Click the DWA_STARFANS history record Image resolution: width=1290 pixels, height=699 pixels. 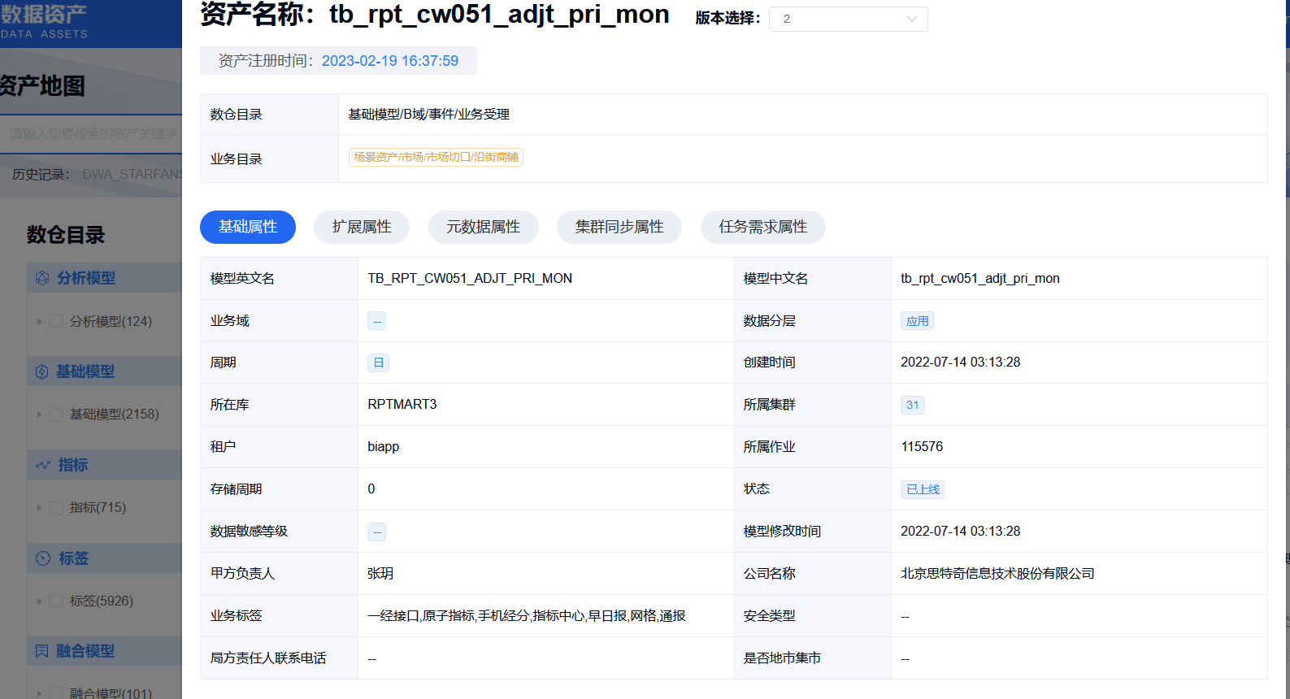[132, 174]
